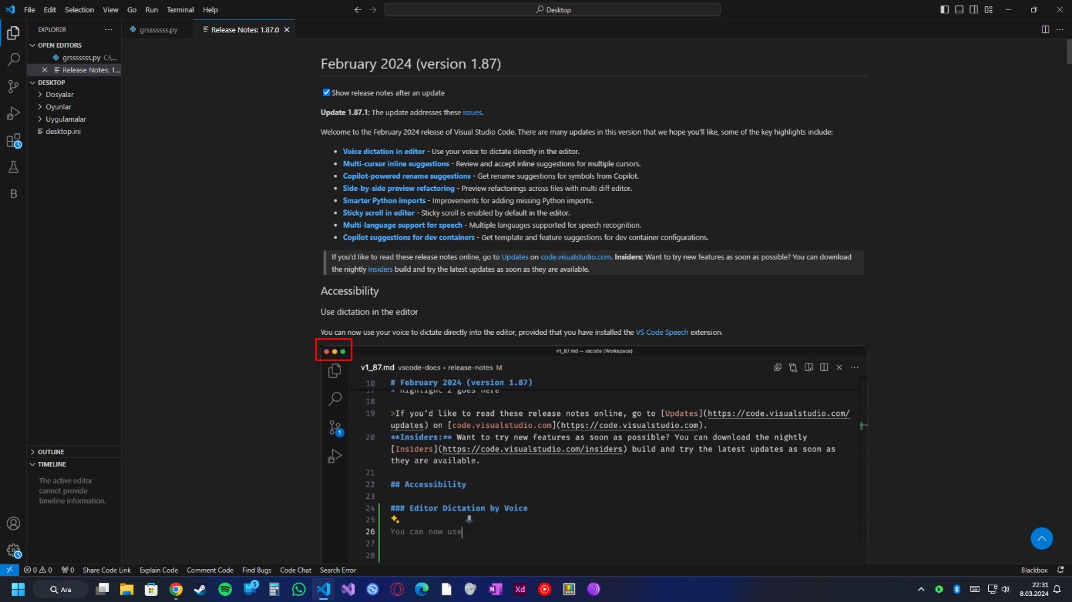Open the code.visualstudio.com link

tap(576, 256)
